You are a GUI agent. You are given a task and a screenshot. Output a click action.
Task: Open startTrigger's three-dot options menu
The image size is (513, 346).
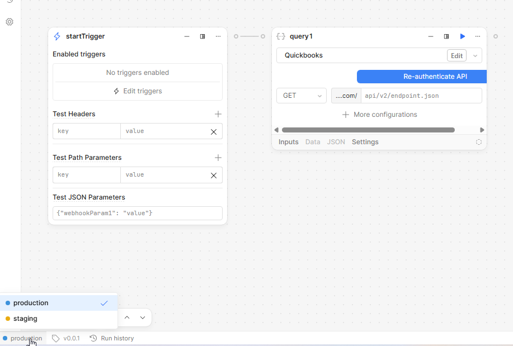coord(218,36)
